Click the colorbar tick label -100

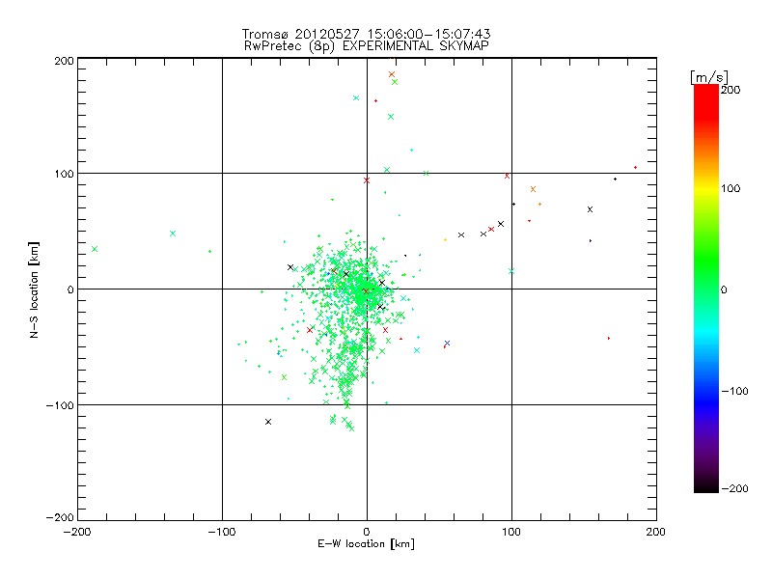coord(734,392)
